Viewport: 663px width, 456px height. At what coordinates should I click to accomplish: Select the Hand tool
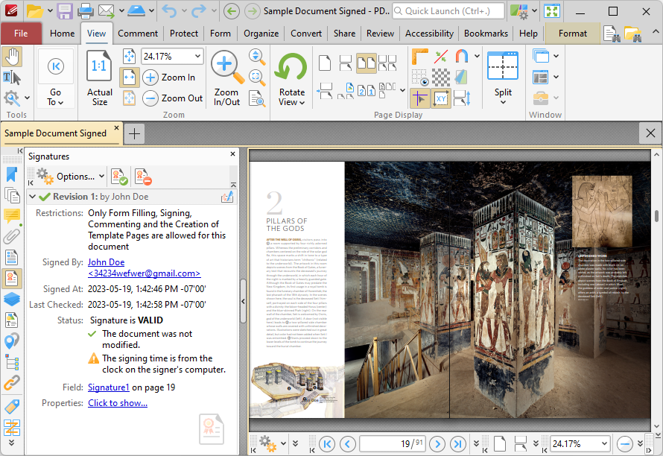click(x=12, y=57)
